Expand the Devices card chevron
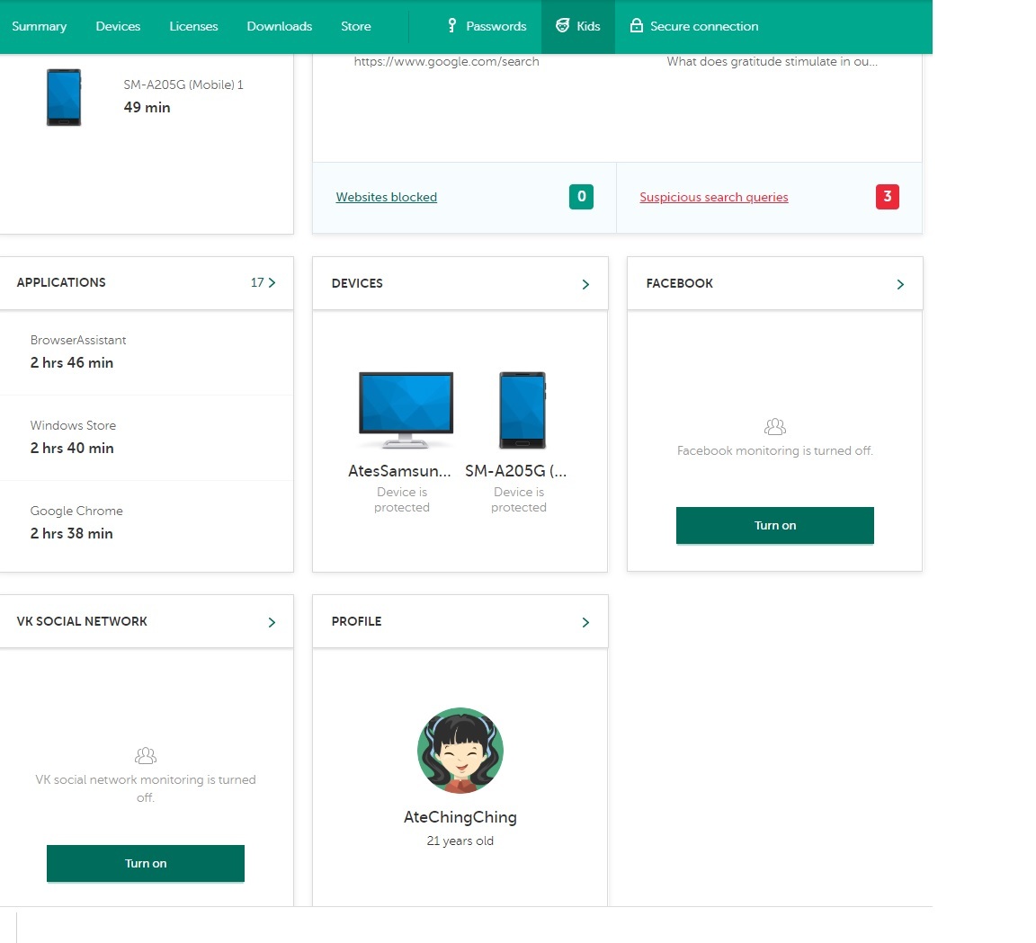Screen dimensions: 1036x943 click(585, 284)
